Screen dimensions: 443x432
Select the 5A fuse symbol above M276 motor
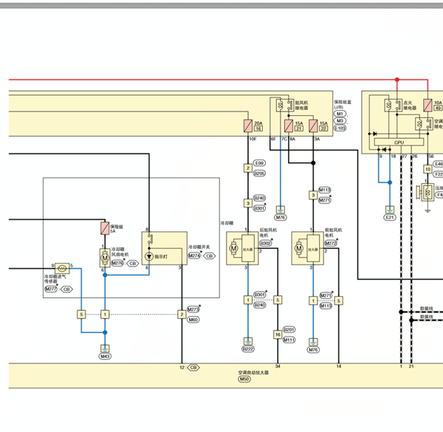tap(105, 228)
